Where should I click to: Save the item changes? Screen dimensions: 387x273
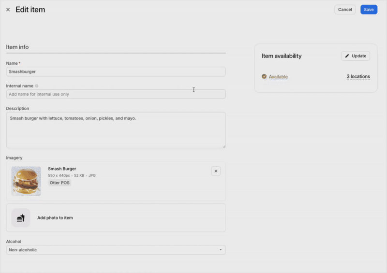coord(369,10)
